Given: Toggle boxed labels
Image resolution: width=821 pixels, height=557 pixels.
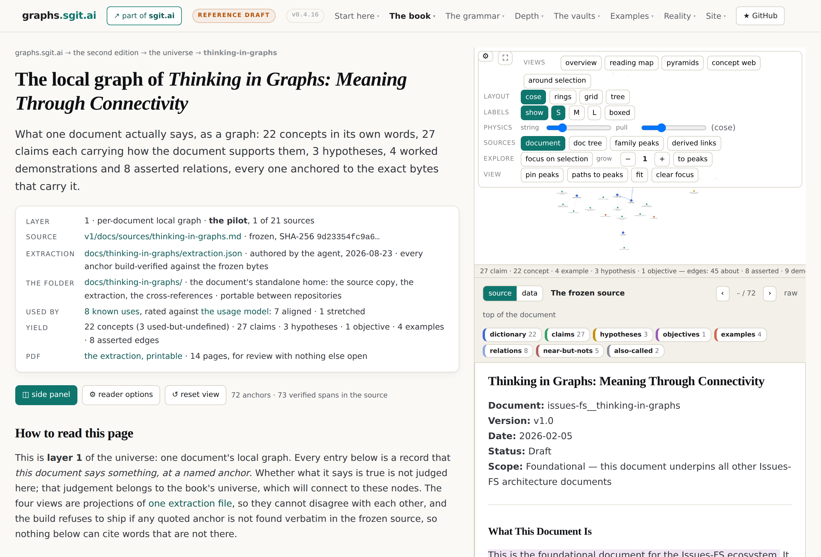Looking at the screenshot, I should click(x=619, y=113).
